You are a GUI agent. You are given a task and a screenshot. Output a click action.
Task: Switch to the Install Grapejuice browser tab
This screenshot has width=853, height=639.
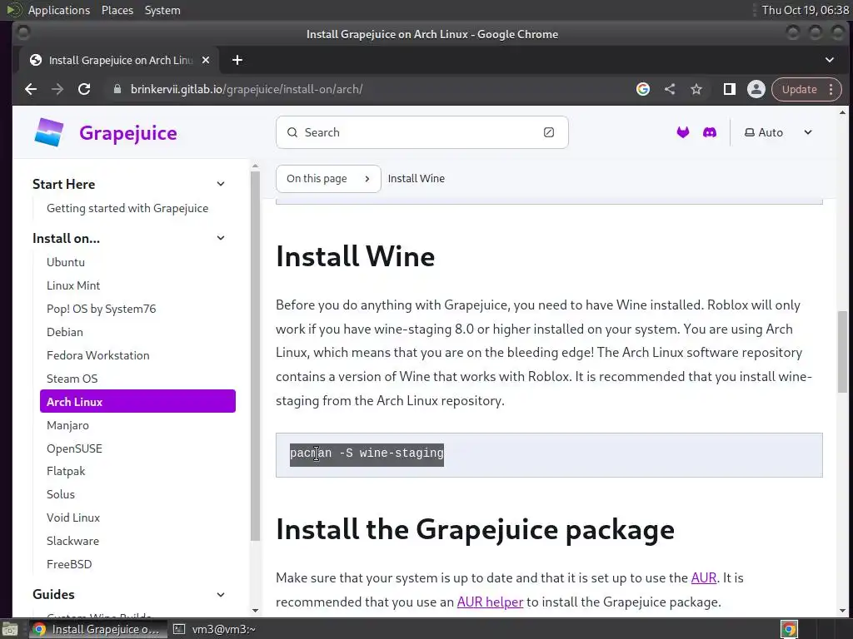(x=120, y=60)
